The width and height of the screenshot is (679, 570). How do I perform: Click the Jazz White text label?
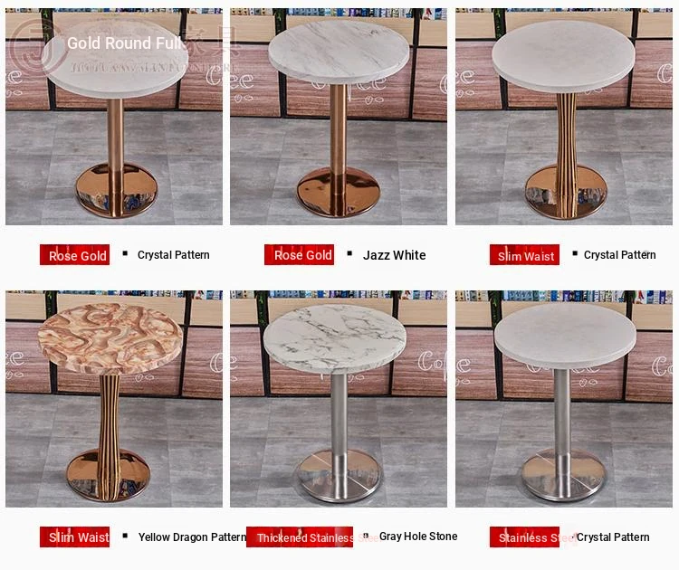(x=394, y=255)
